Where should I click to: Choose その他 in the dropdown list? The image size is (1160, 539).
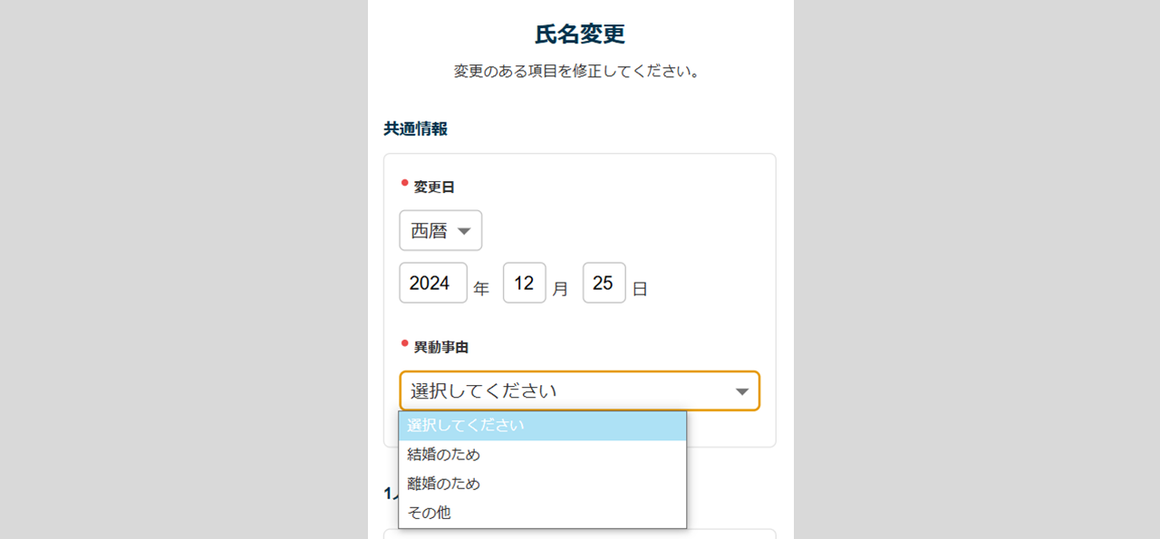[x=543, y=513]
